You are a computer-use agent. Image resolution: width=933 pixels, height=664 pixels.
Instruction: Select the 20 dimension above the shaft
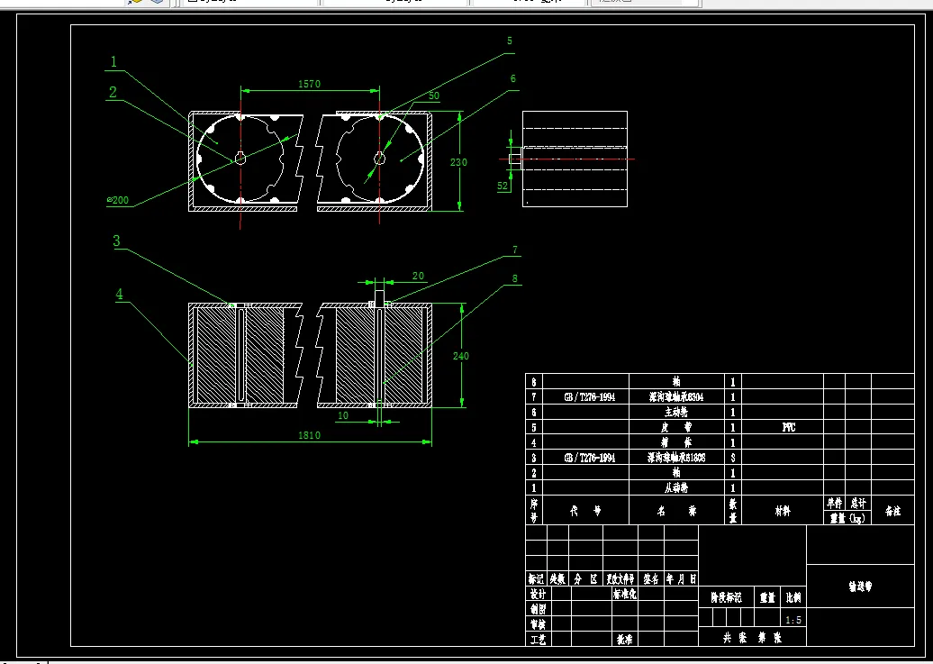point(418,276)
